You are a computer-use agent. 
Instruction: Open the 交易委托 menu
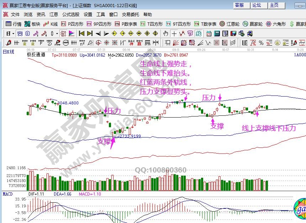pyautogui.click(x=131, y=15)
